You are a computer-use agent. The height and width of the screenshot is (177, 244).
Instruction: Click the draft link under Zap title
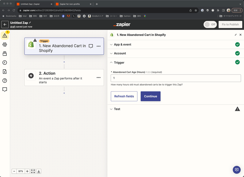coord(13,27)
